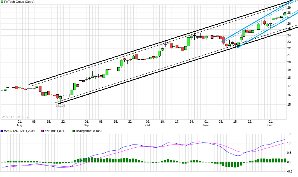298x177 pixels.
Task: Click the blue MACD legend marker
Action: pos(2,130)
